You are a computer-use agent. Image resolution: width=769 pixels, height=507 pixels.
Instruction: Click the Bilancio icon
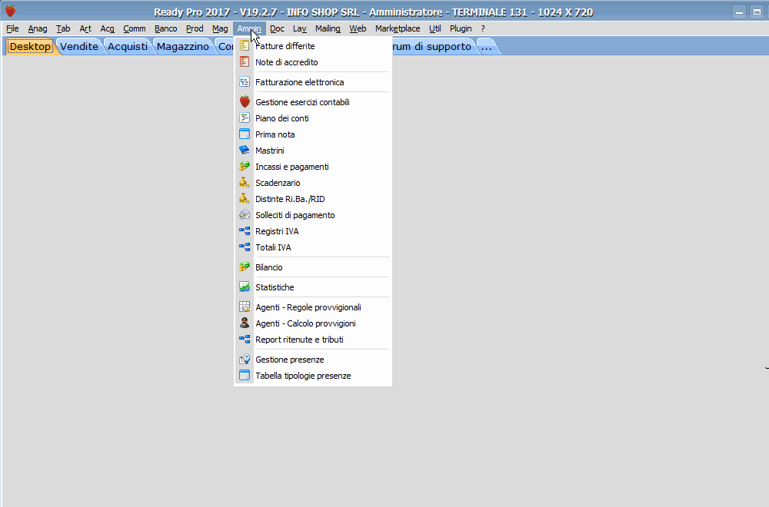(x=245, y=267)
